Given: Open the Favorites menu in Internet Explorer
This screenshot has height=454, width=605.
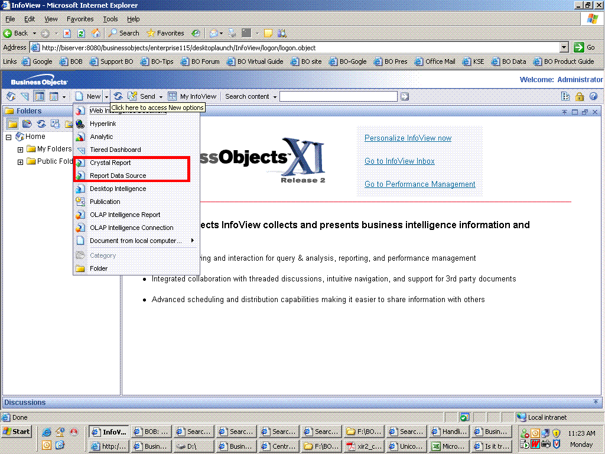Looking at the screenshot, I should (80, 19).
